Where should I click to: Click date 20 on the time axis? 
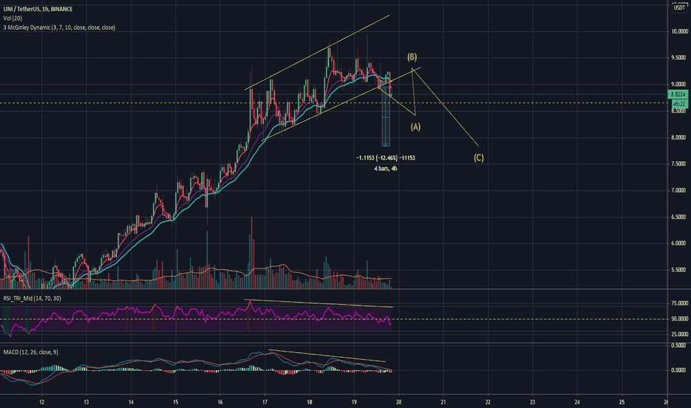(x=399, y=402)
